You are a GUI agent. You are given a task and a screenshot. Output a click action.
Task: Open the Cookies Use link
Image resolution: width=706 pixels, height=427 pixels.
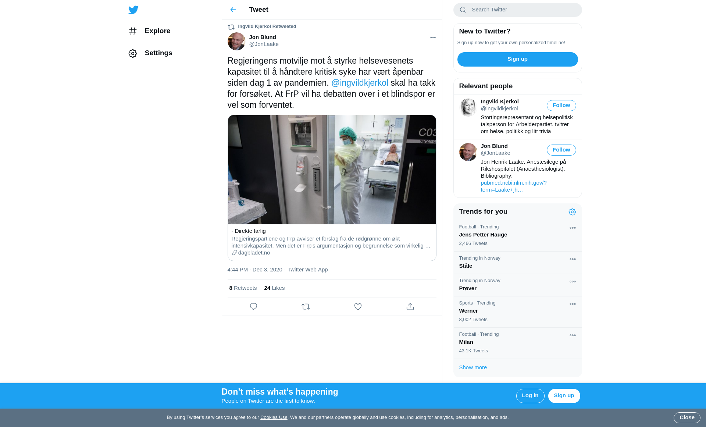(x=274, y=417)
